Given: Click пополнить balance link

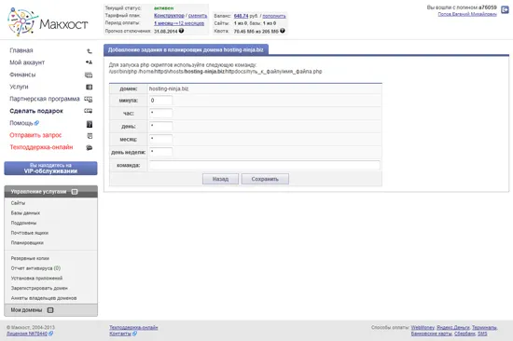Looking at the screenshot, I should tap(274, 16).
